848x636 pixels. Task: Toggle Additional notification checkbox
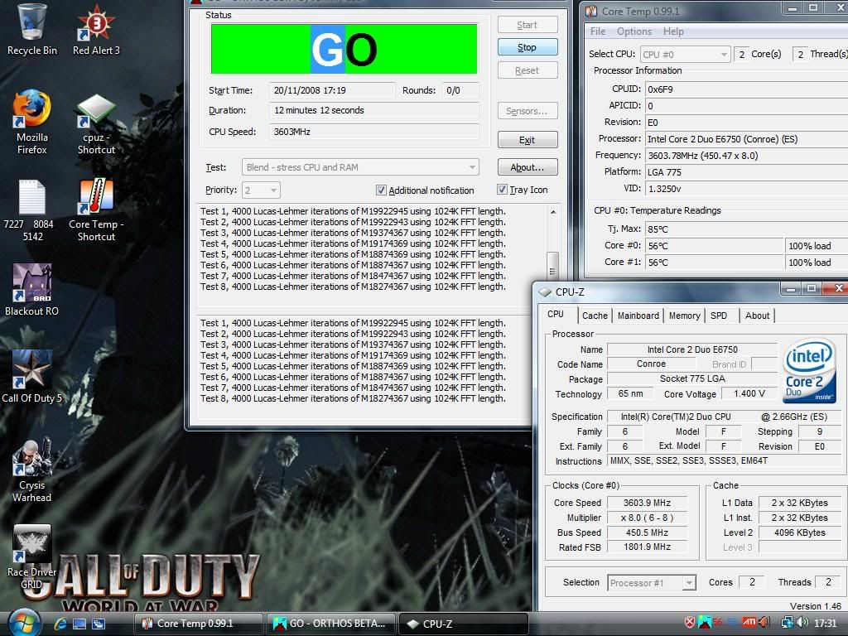[x=381, y=190]
